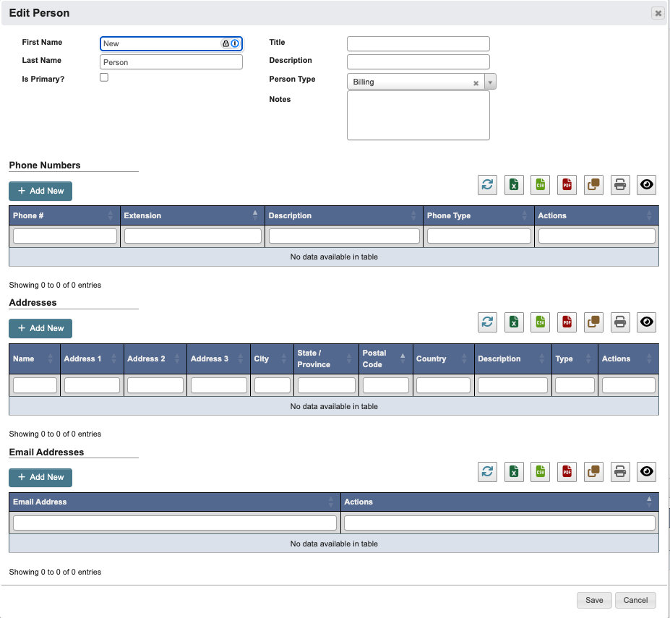Viewport: 670px width, 618px height.
Task: Copy Addresses table data
Action: coord(593,322)
